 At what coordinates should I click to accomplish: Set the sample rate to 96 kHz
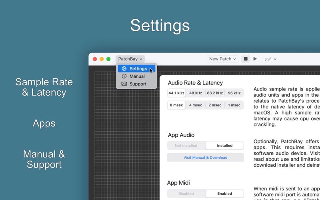(234, 93)
